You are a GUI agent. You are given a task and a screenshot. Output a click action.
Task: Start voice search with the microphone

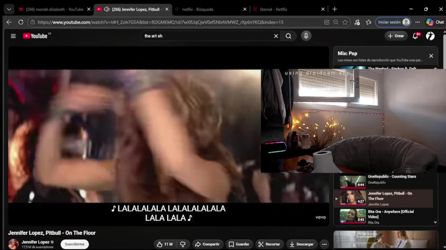(x=306, y=36)
